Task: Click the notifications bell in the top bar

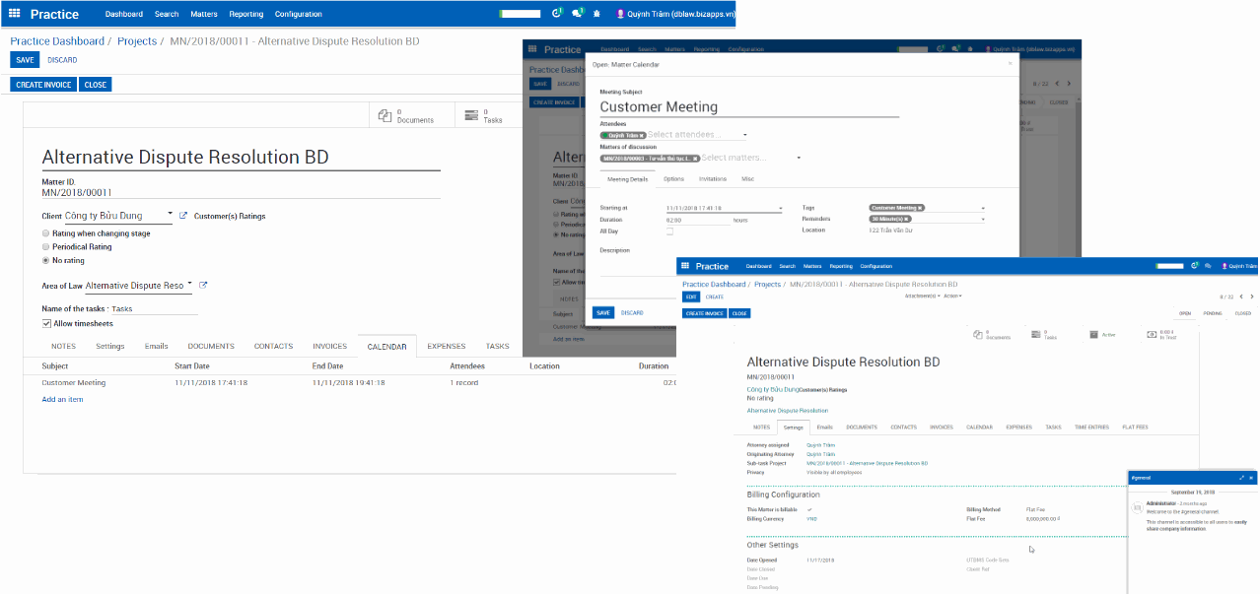Action: tap(577, 13)
